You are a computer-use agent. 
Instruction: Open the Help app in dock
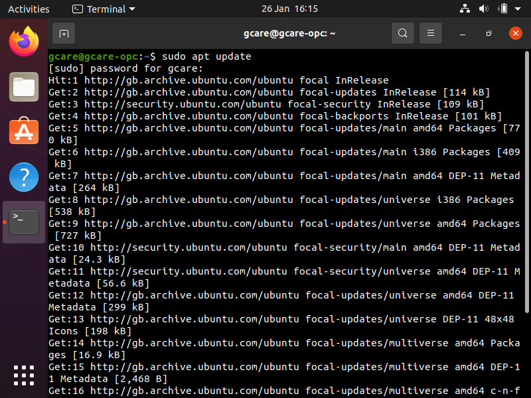point(24,177)
